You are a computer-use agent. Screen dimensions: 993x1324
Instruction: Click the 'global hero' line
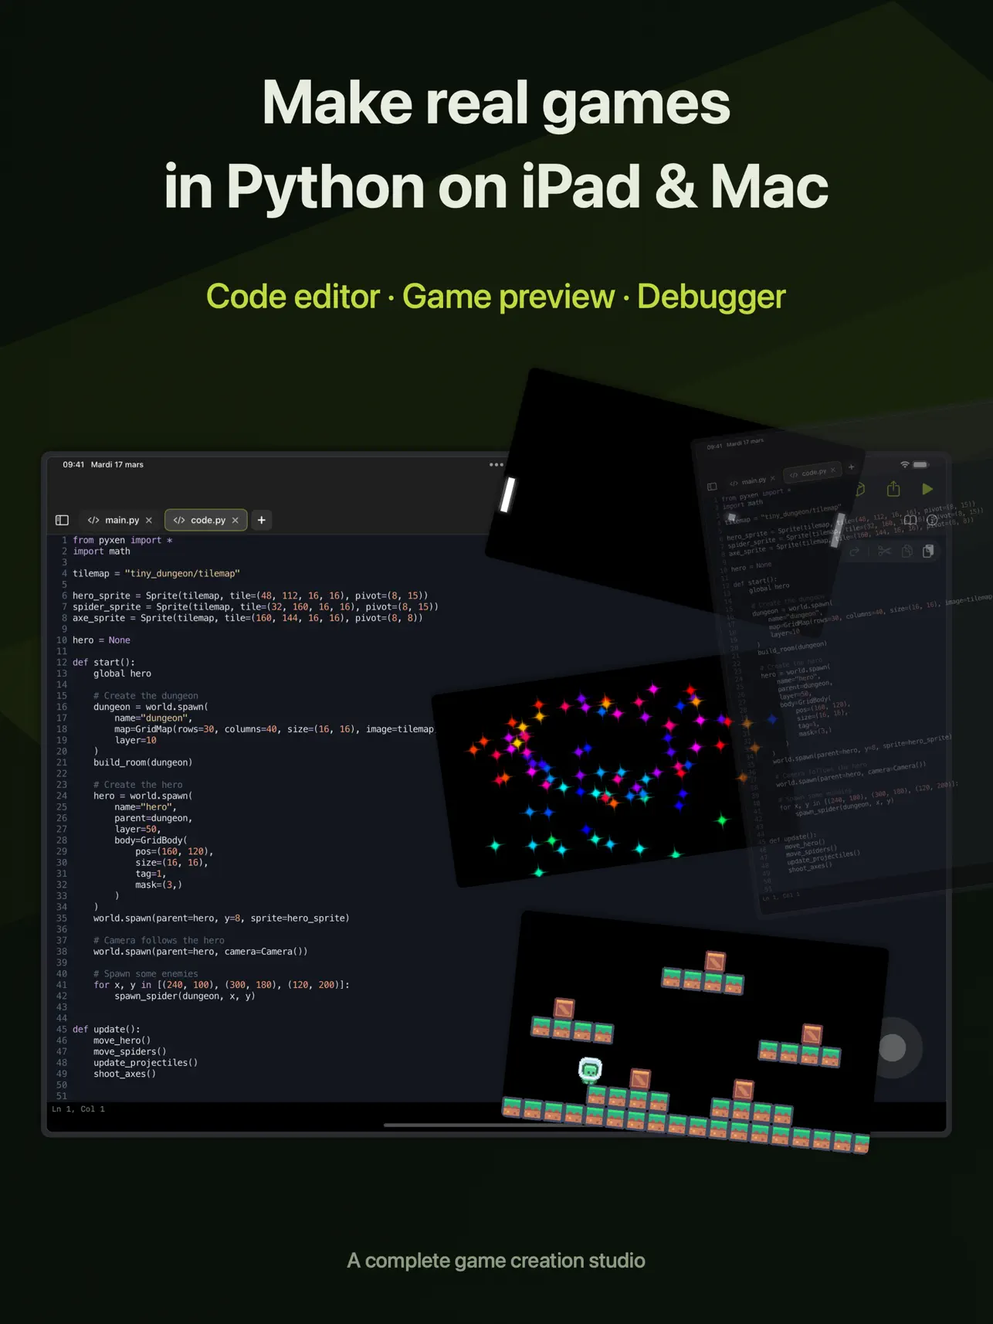[x=122, y=674]
